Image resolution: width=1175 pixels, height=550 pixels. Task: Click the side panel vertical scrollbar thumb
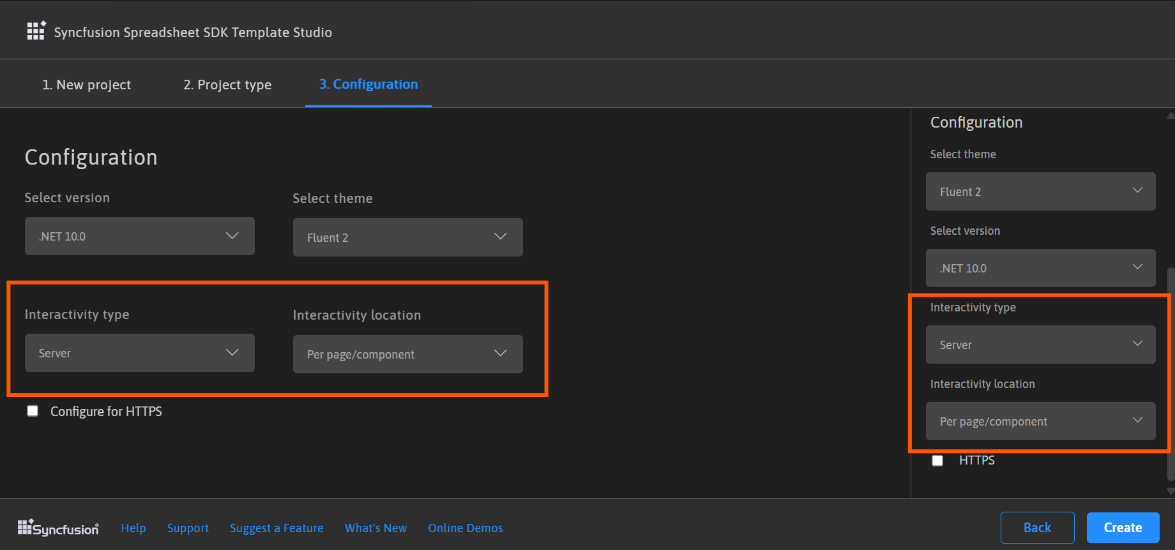click(1171, 373)
